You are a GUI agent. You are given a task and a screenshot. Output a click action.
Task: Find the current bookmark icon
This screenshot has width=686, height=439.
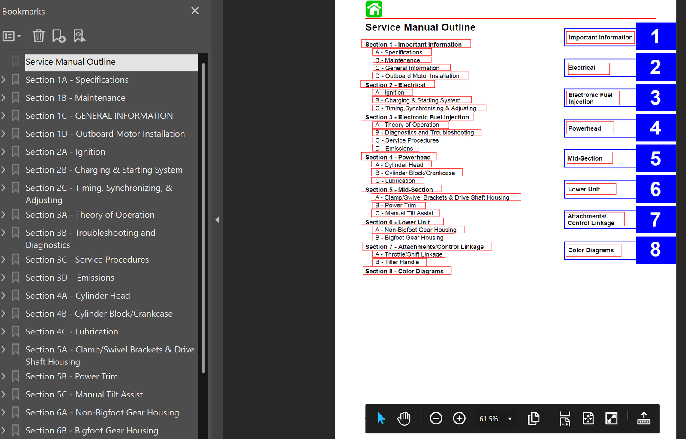coord(79,36)
